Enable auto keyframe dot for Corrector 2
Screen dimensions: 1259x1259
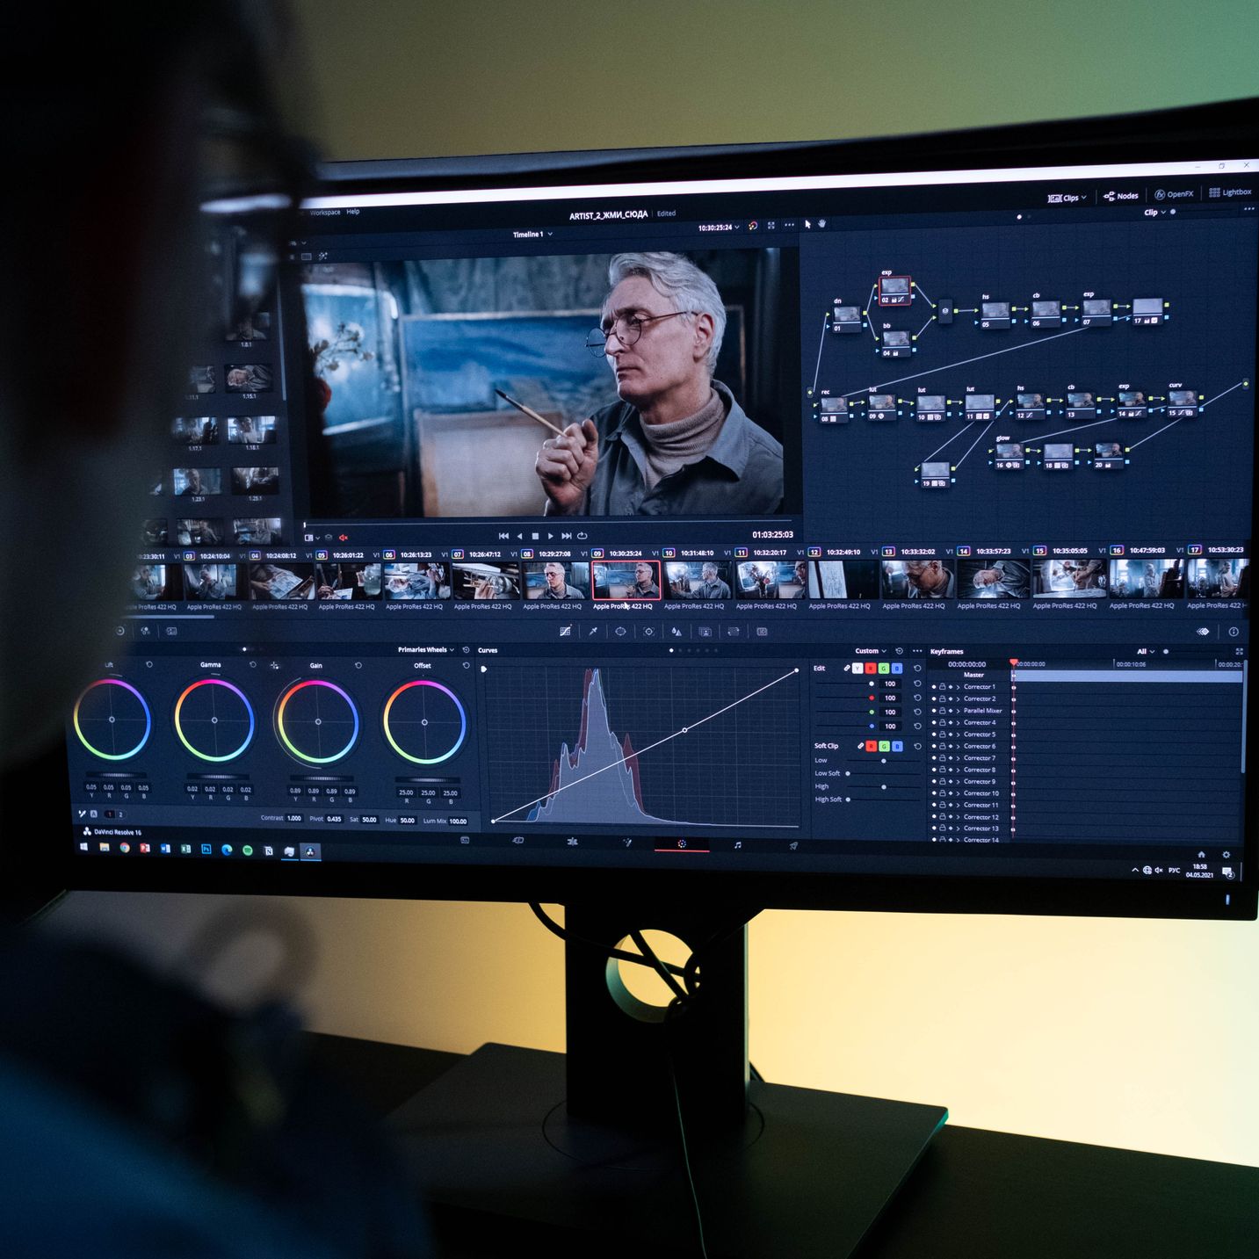click(951, 698)
